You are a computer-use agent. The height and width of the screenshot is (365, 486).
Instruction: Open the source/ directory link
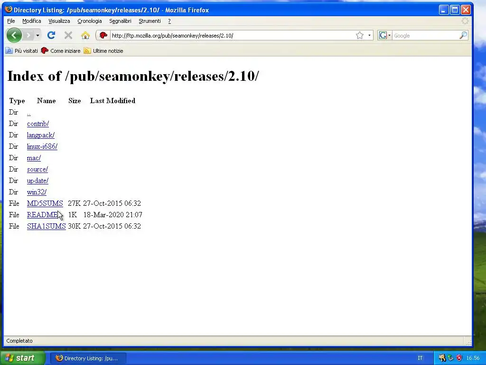[x=37, y=169]
